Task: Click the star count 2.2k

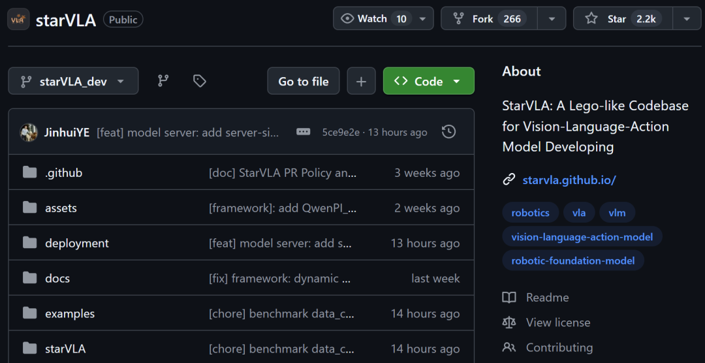Action: click(x=646, y=18)
